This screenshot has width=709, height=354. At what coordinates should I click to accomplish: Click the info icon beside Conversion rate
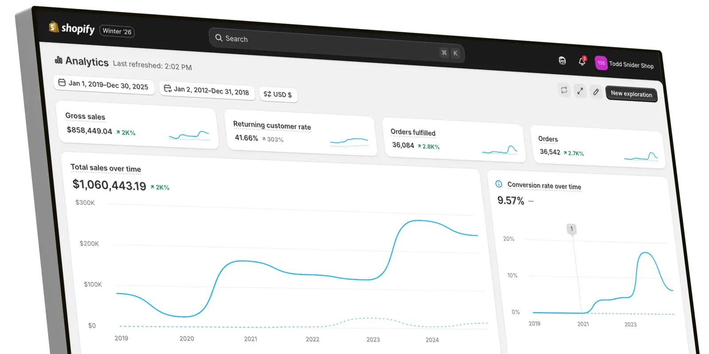(x=499, y=184)
